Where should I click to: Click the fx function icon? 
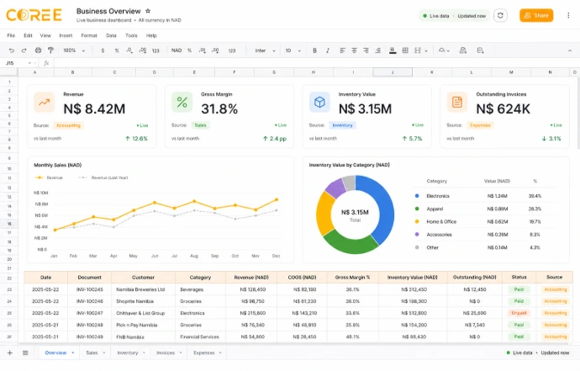click(46, 63)
